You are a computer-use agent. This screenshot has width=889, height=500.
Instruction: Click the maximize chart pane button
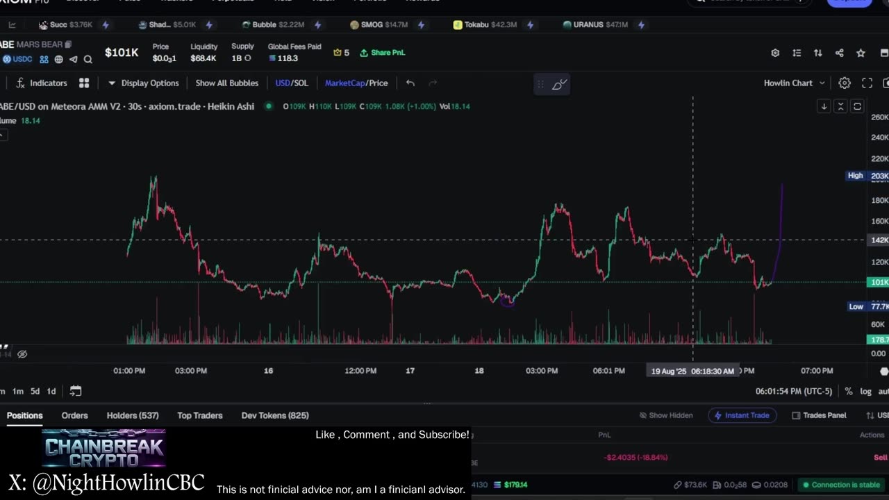857,106
